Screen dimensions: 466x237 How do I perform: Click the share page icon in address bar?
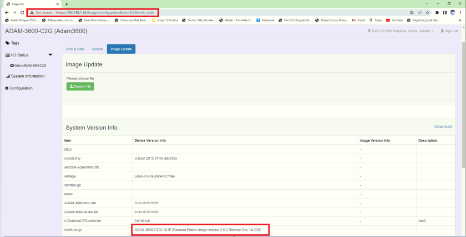pos(420,13)
